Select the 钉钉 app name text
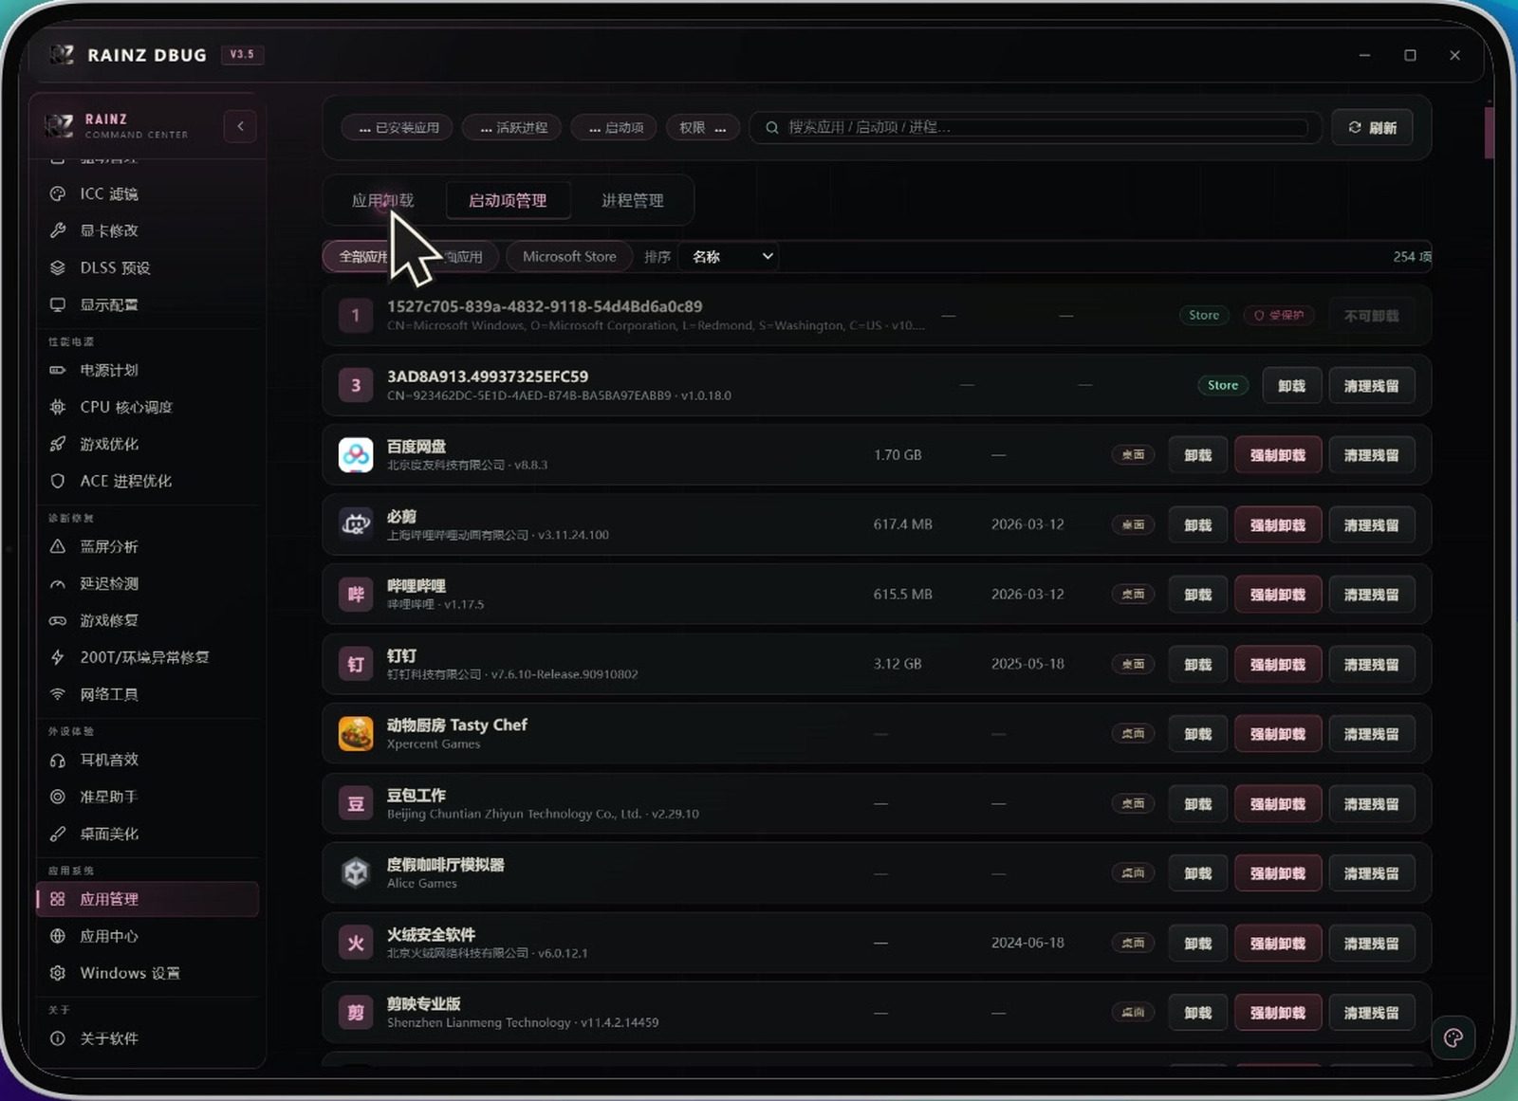This screenshot has height=1101, width=1518. 401,655
